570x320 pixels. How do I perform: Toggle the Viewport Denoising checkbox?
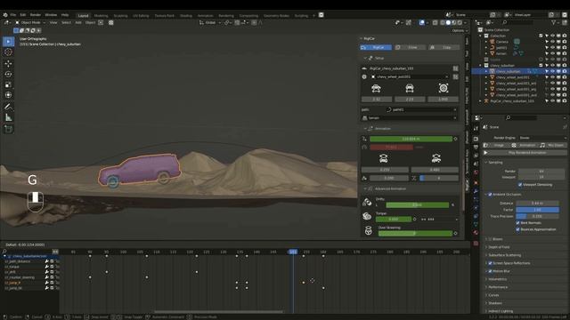click(x=520, y=185)
